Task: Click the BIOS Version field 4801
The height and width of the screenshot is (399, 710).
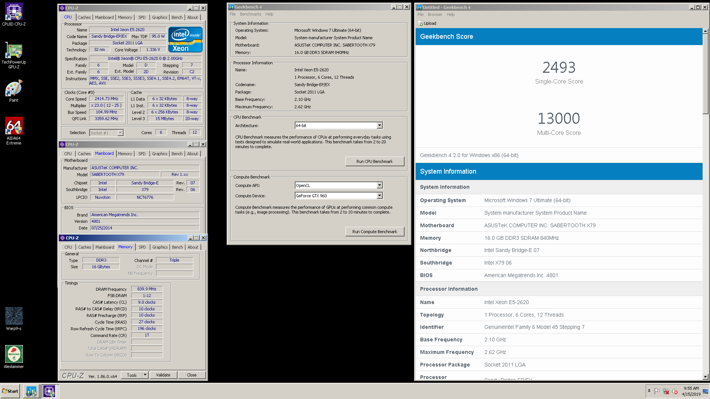Action: pos(145,222)
